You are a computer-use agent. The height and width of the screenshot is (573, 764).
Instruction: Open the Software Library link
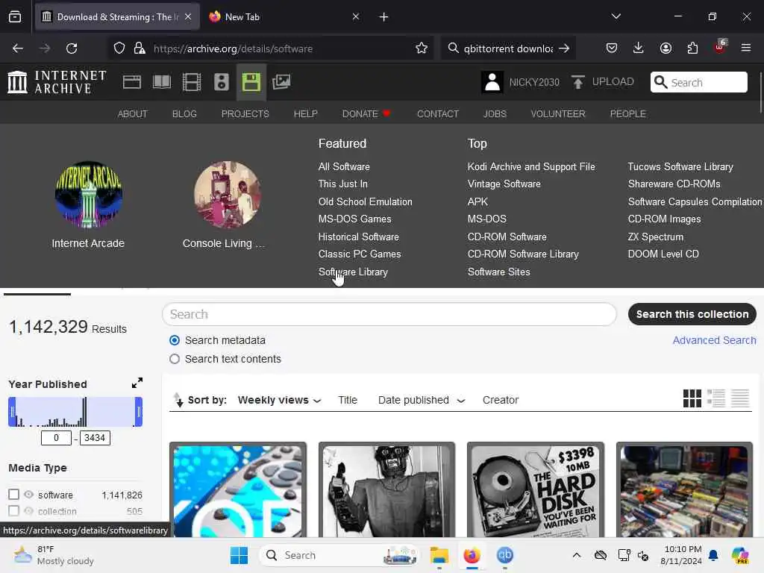[353, 272]
